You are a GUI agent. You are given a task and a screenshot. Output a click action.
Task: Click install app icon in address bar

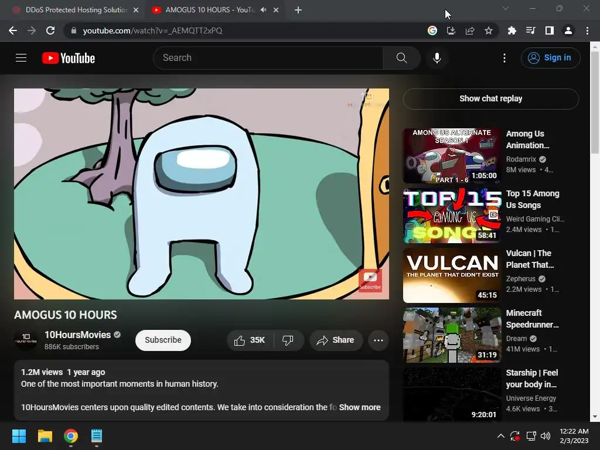451,30
